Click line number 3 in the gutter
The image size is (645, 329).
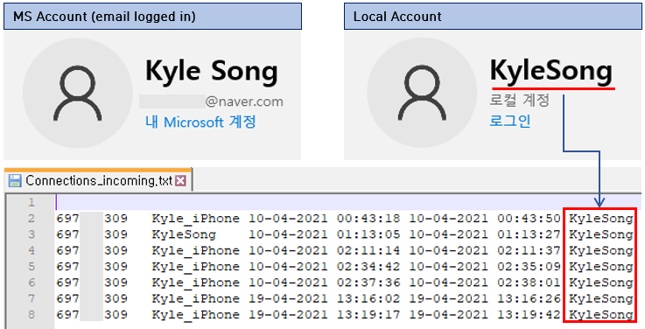click(32, 234)
